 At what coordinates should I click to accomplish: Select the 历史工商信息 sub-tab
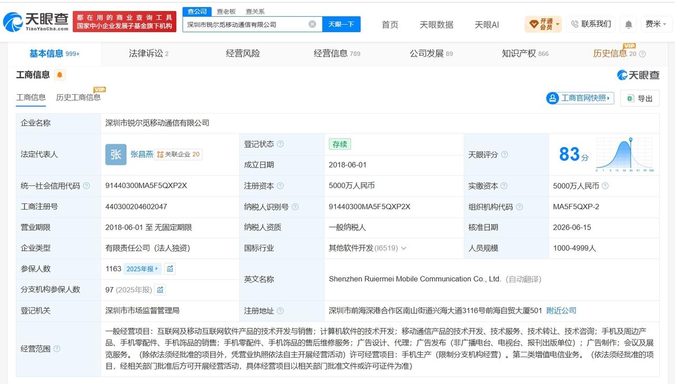coord(78,97)
